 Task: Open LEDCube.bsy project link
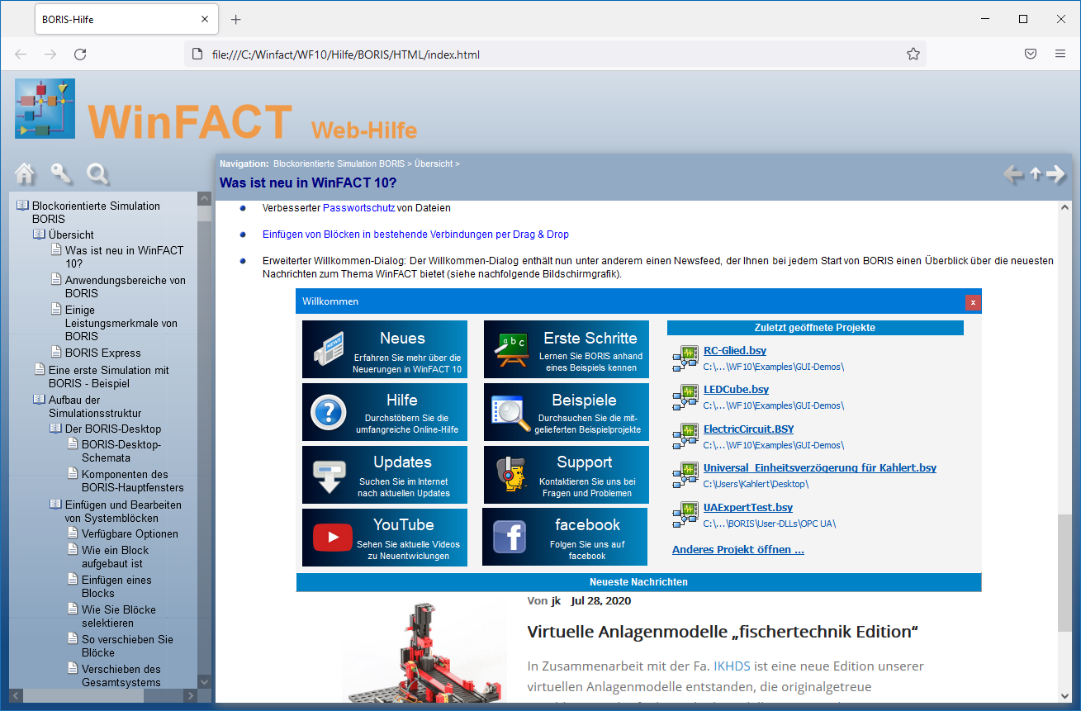[736, 389]
